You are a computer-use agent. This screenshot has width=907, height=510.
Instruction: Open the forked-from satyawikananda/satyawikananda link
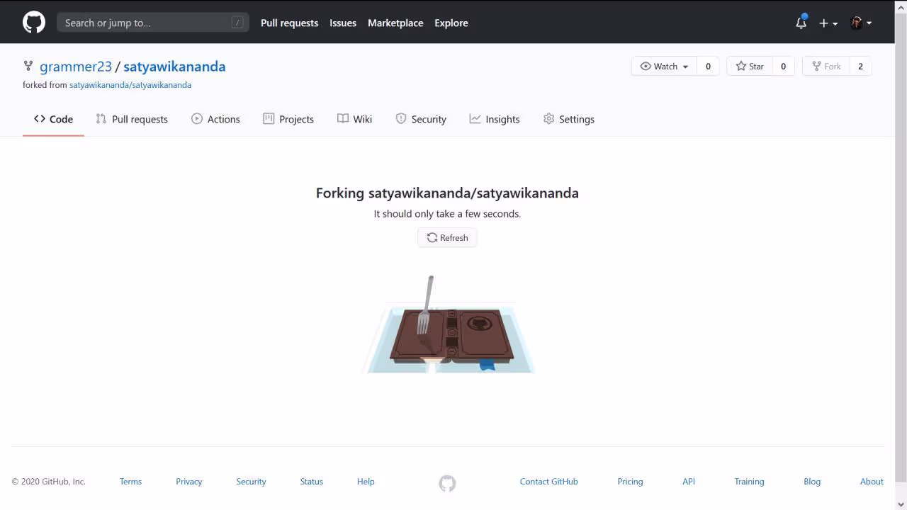point(130,85)
